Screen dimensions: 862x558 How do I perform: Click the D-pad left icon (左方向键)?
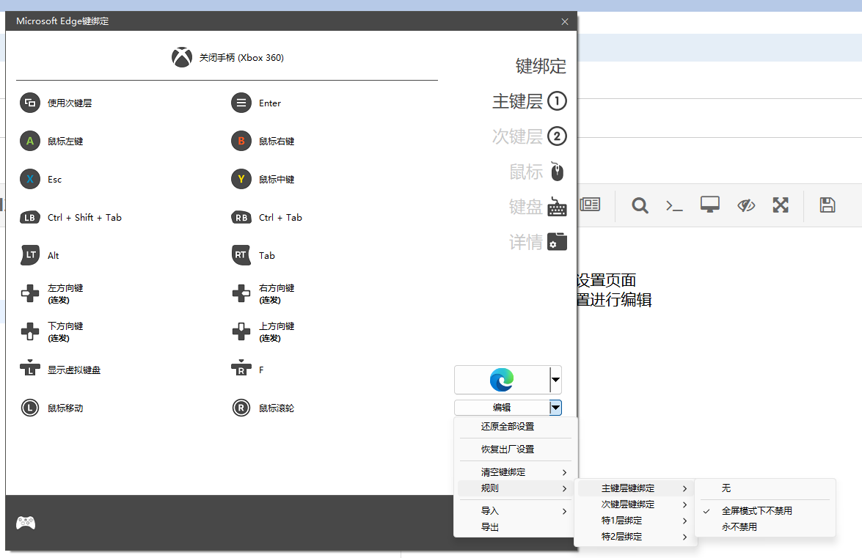[x=30, y=293]
